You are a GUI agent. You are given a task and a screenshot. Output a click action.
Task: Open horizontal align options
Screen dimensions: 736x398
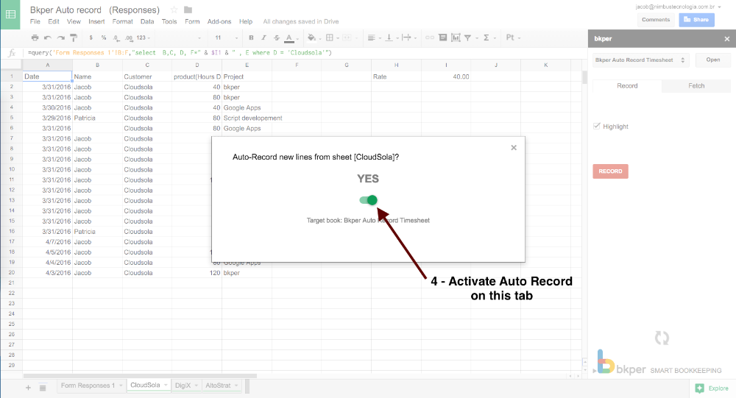pos(371,38)
